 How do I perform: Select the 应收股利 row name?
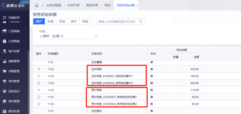[x=97, y=111]
